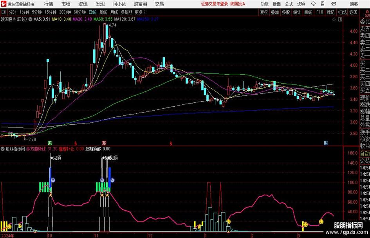The height and width of the screenshot is (238, 370).
Task: Open the 财富圈 menu
Action: click(x=140, y=4)
